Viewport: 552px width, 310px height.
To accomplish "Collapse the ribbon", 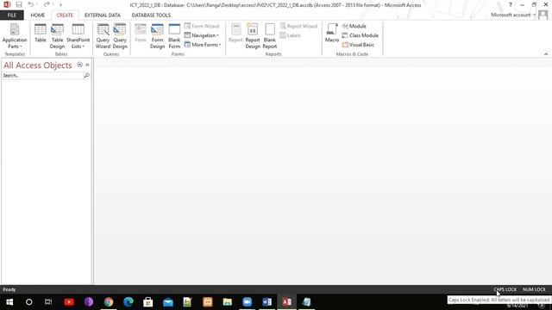I will [546, 54].
